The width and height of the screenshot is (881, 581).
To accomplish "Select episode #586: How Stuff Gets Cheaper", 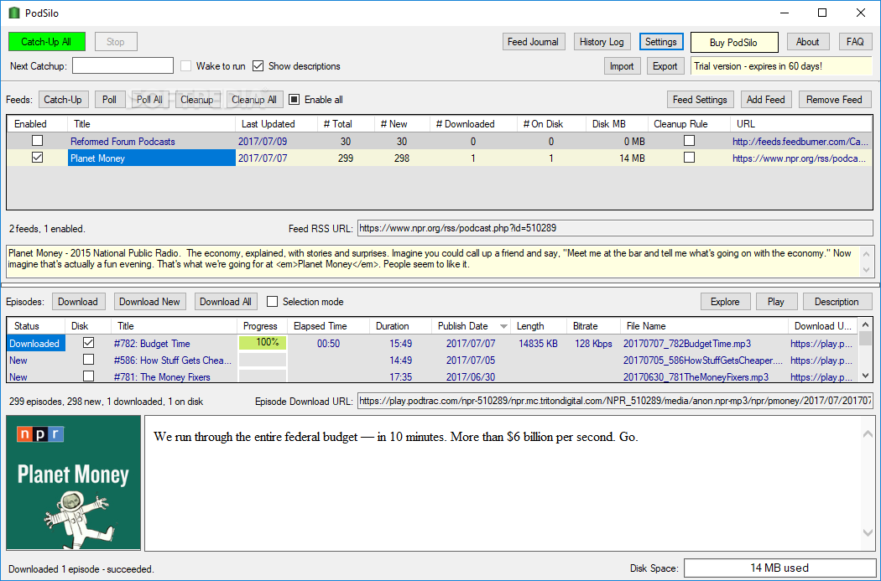I will point(173,361).
